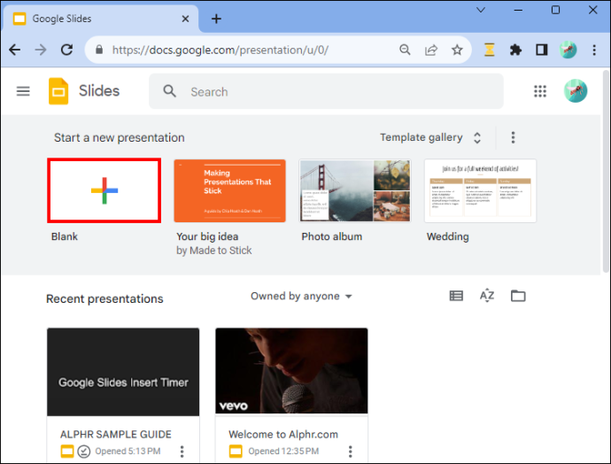Click the Opened 5:13 PM text
Viewport: 611px width, 464px height.
[x=128, y=451]
